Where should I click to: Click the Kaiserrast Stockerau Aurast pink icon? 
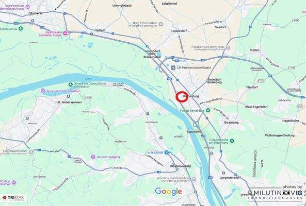[x=66, y=33]
